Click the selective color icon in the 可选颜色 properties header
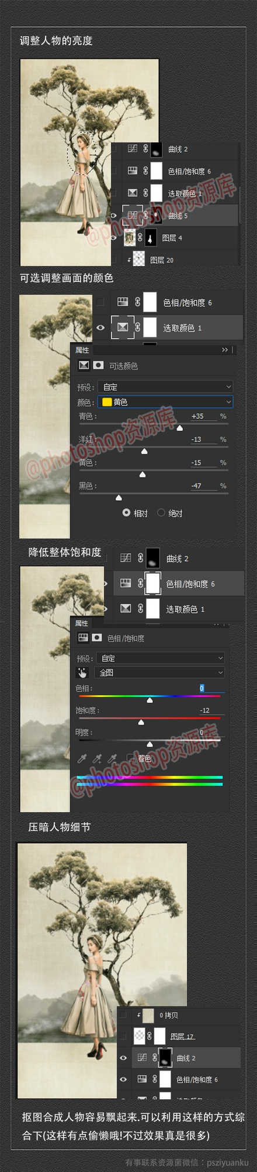257x1172 pixels. tap(84, 365)
